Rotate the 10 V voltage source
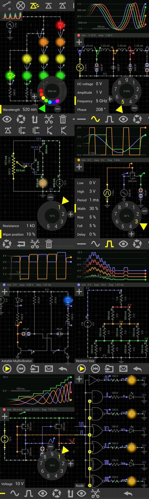This screenshot has height=499, width=149. point(57,493)
